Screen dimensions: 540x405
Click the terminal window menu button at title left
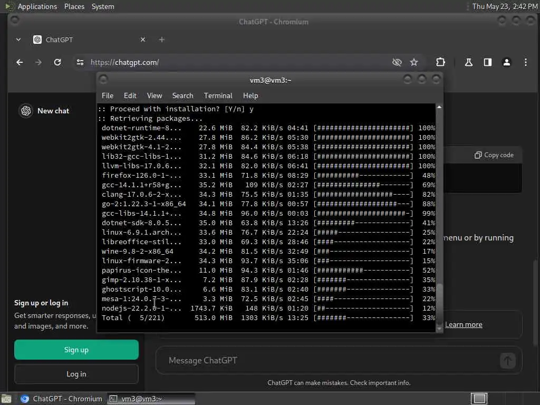pyautogui.click(x=103, y=80)
